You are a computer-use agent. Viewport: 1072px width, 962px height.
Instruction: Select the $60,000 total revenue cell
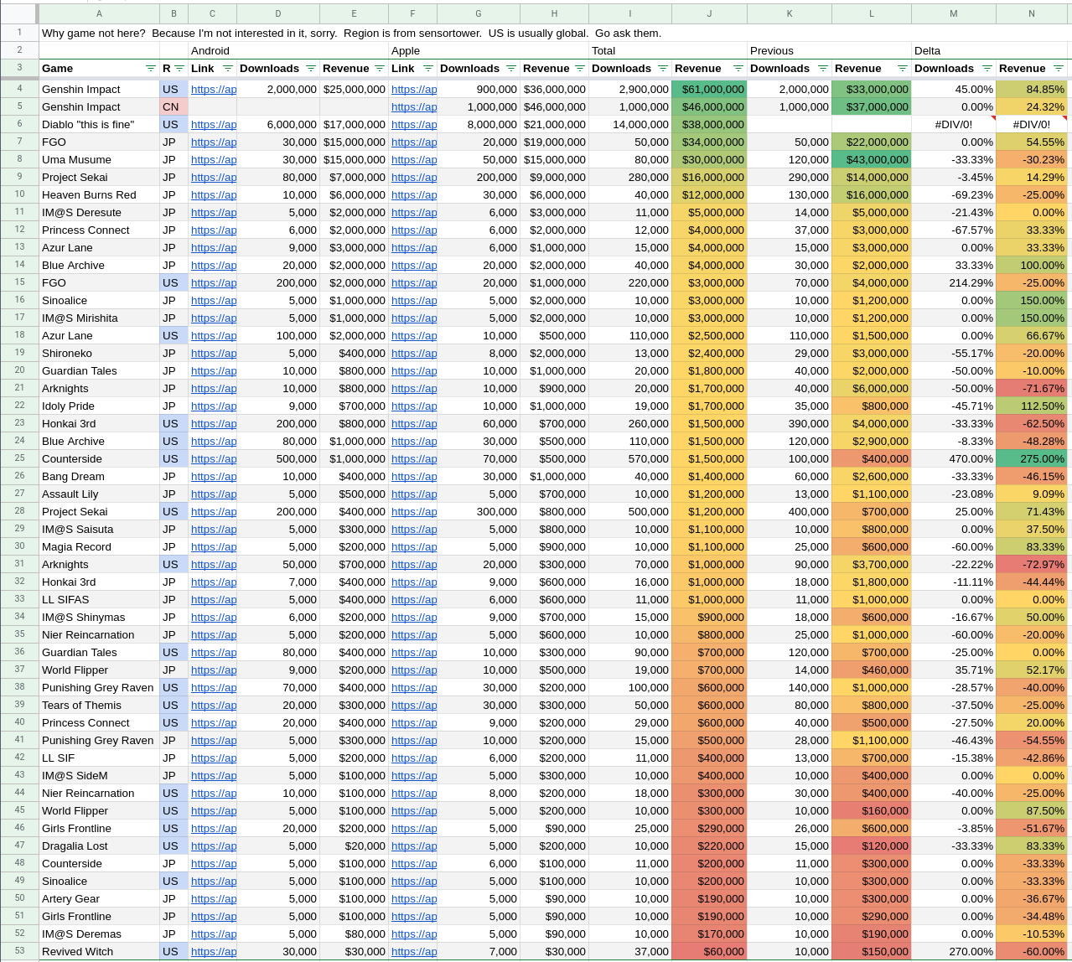(709, 952)
